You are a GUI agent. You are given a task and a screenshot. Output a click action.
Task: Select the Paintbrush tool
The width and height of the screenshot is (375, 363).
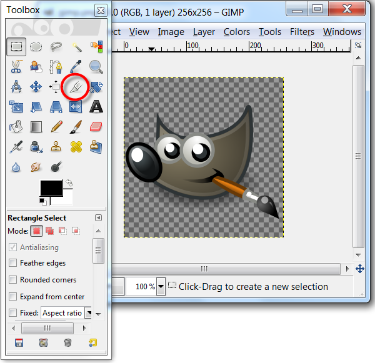(x=76, y=127)
